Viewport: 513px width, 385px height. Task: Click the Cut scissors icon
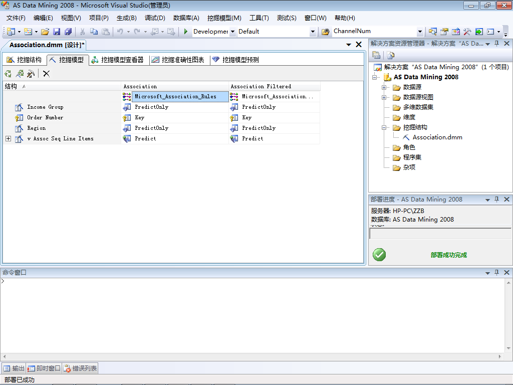[83, 32]
